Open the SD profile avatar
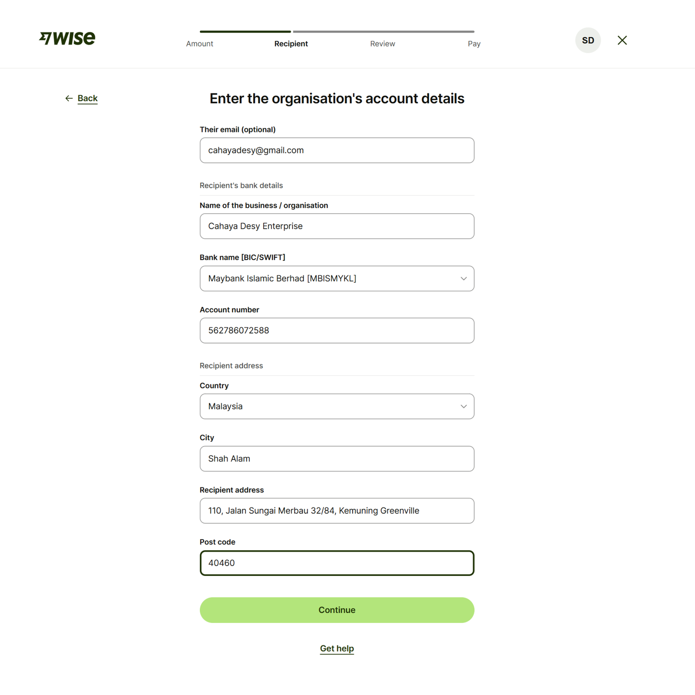Screen dimensions: 695x695 pos(588,40)
